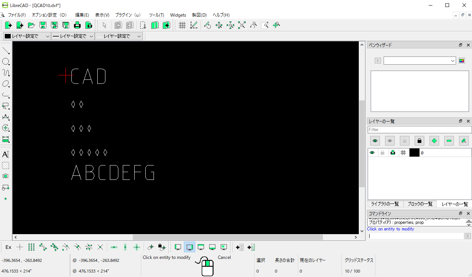Toggle draft mode
Viewport: 472px width, 277px height.
click(194, 25)
